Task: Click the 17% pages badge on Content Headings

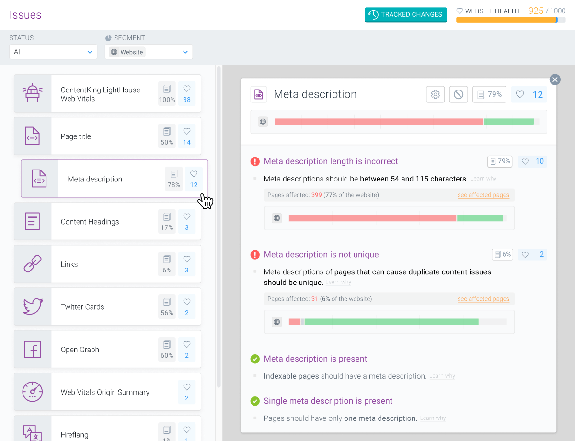Action: (167, 221)
